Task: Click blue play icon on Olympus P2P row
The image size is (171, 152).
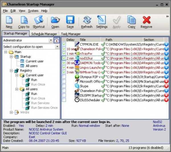Action: pos(166,77)
